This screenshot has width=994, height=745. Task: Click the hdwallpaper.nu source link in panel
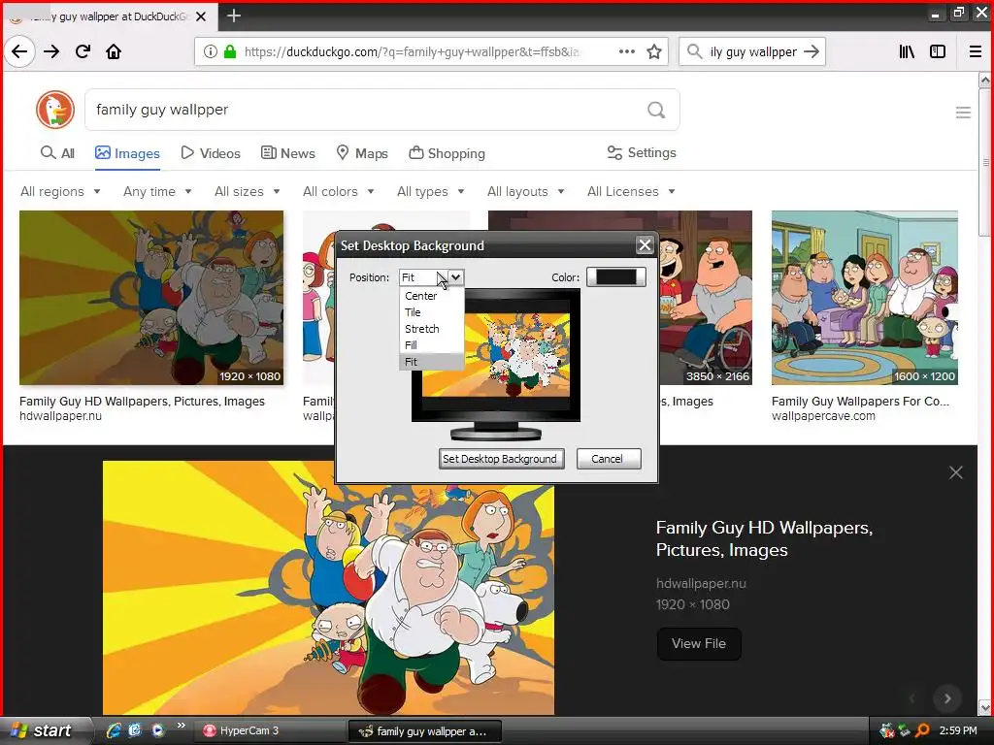[x=701, y=583]
